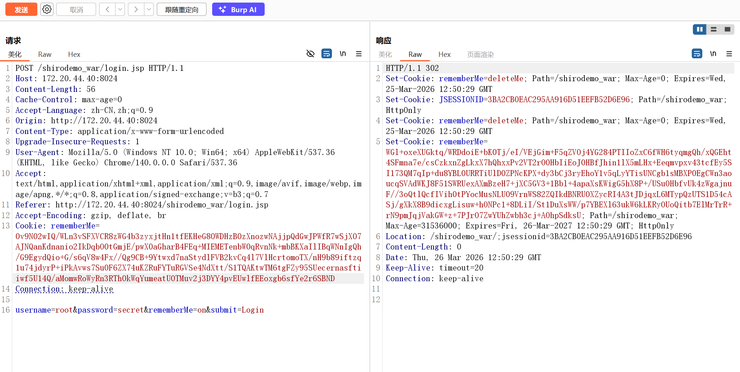Select top-bottom split layout icon

click(714, 29)
